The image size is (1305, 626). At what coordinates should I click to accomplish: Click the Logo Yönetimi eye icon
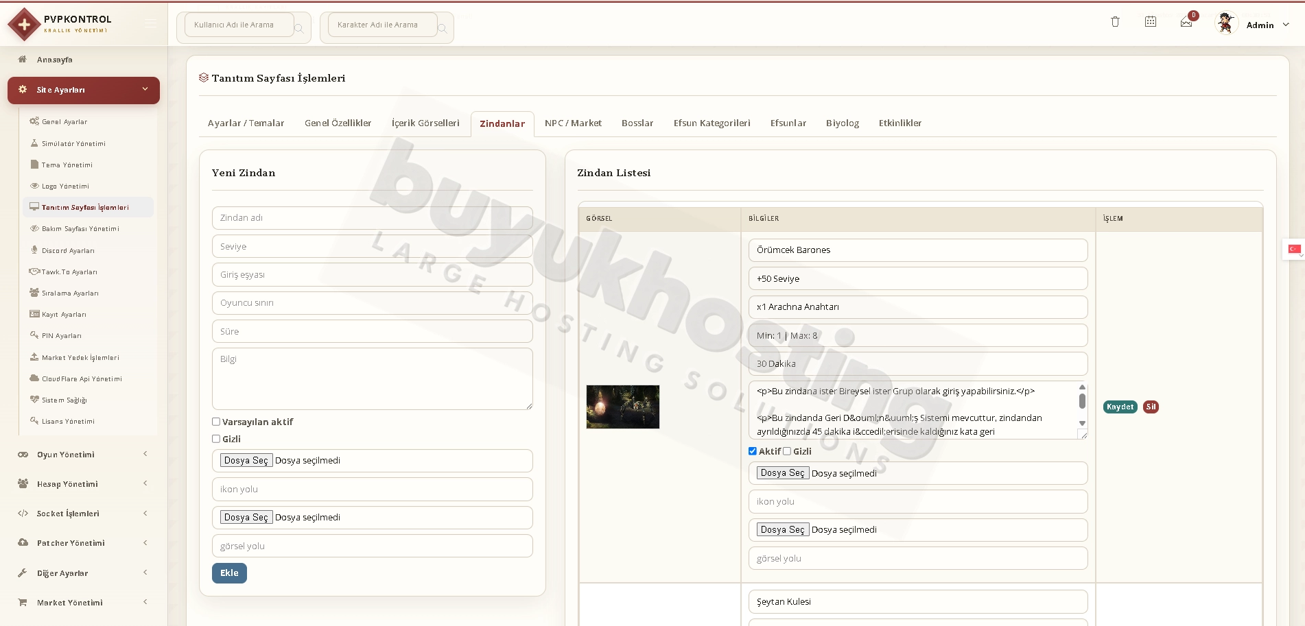[34, 186]
